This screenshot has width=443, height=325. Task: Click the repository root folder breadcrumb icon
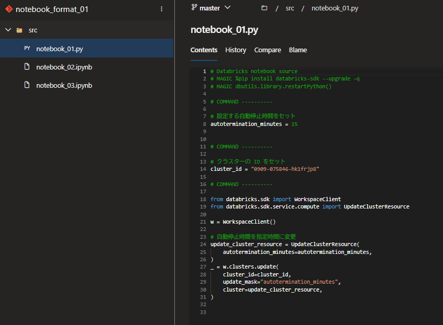[264, 8]
